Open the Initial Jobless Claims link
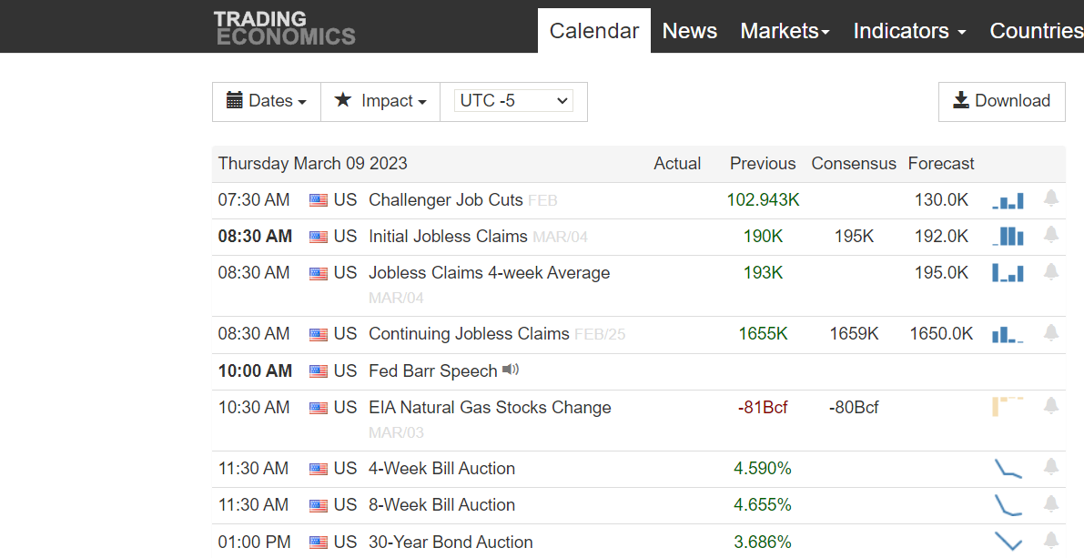Screen dimensions: 1084x558 click(448, 237)
